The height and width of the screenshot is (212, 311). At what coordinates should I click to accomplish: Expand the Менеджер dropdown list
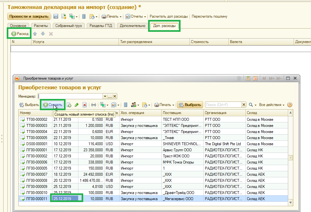pos(105,96)
